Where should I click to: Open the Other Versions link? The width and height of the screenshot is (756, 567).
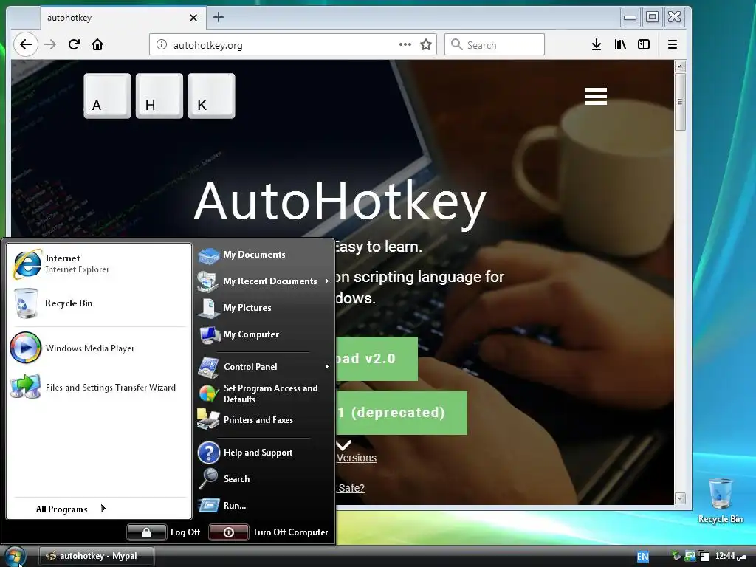357,458
